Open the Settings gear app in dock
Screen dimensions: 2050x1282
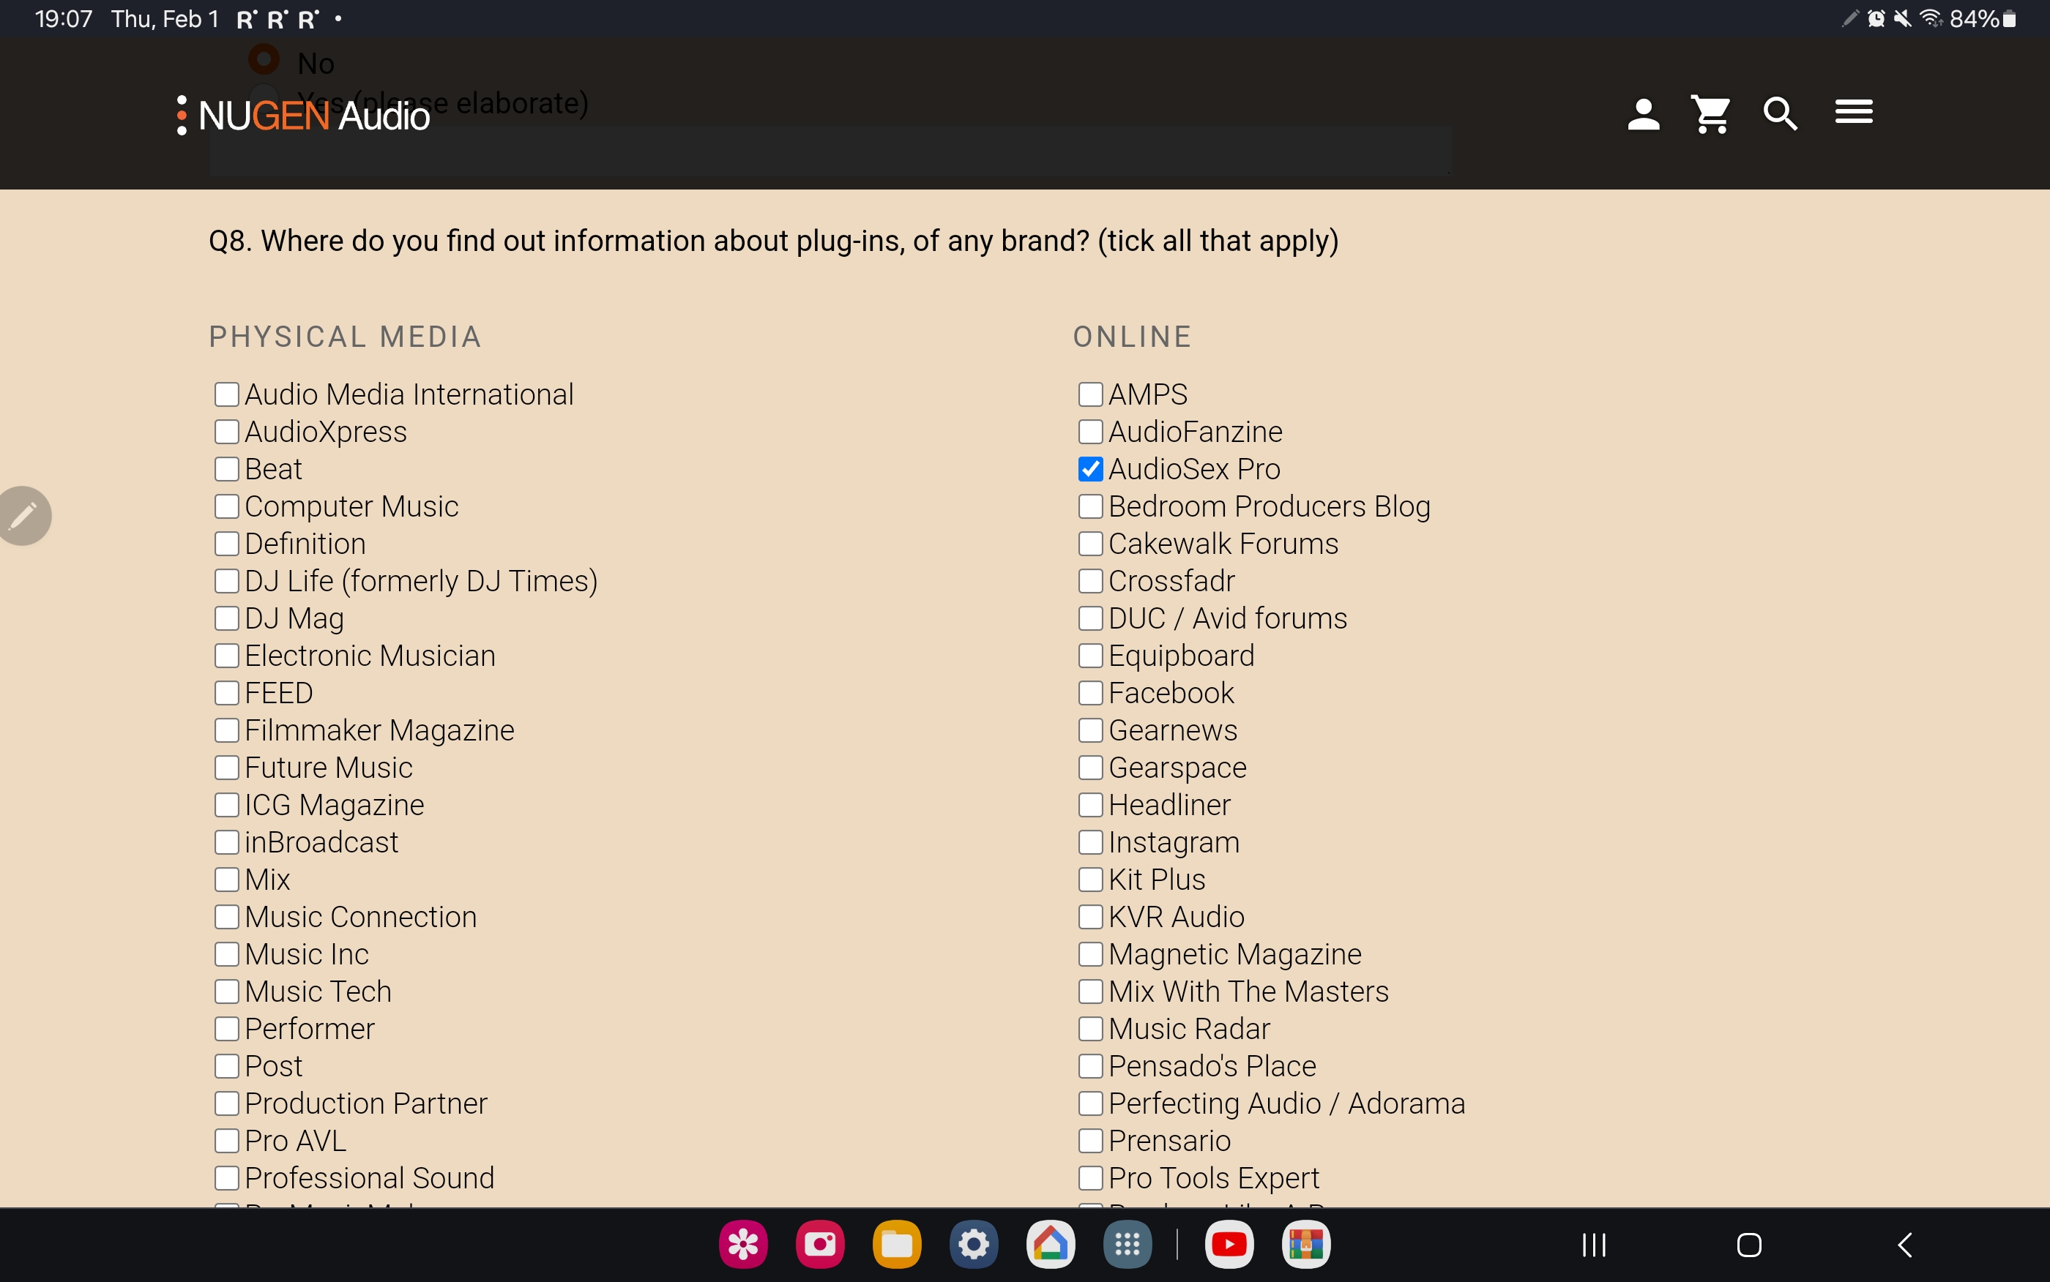click(974, 1245)
